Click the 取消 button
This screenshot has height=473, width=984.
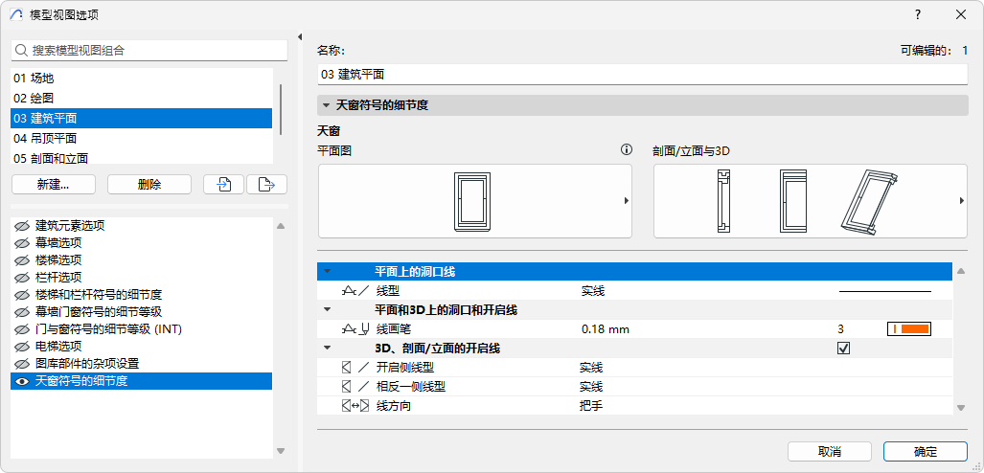(830, 452)
